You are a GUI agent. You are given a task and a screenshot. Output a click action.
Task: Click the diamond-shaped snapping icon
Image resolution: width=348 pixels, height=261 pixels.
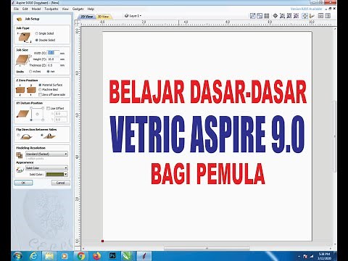pyautogui.click(x=275, y=16)
